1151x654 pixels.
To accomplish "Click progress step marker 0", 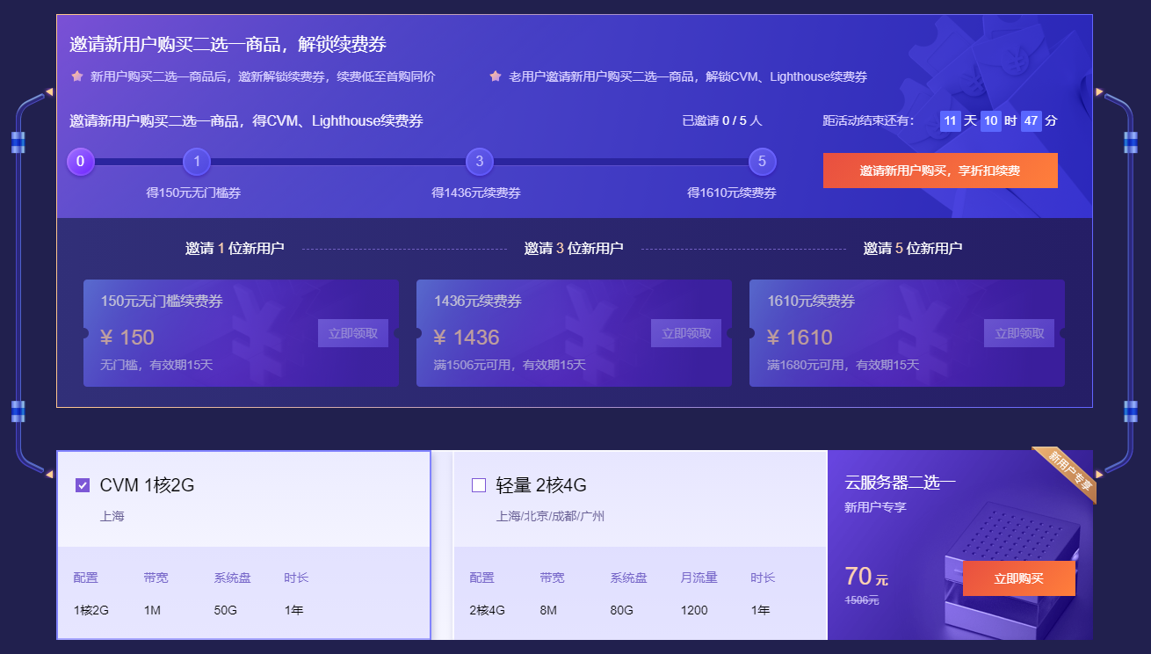I will tap(80, 162).
